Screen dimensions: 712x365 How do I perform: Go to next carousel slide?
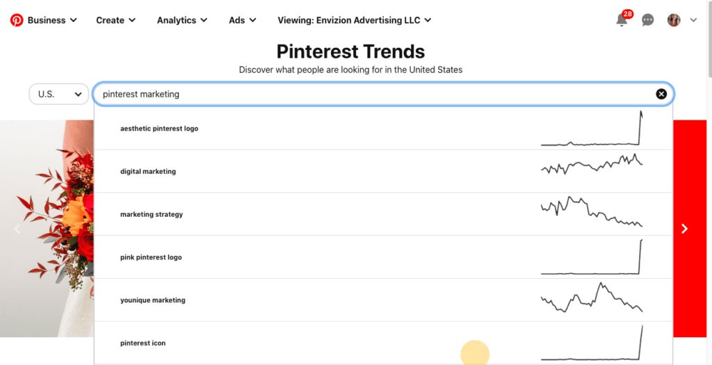(x=685, y=229)
